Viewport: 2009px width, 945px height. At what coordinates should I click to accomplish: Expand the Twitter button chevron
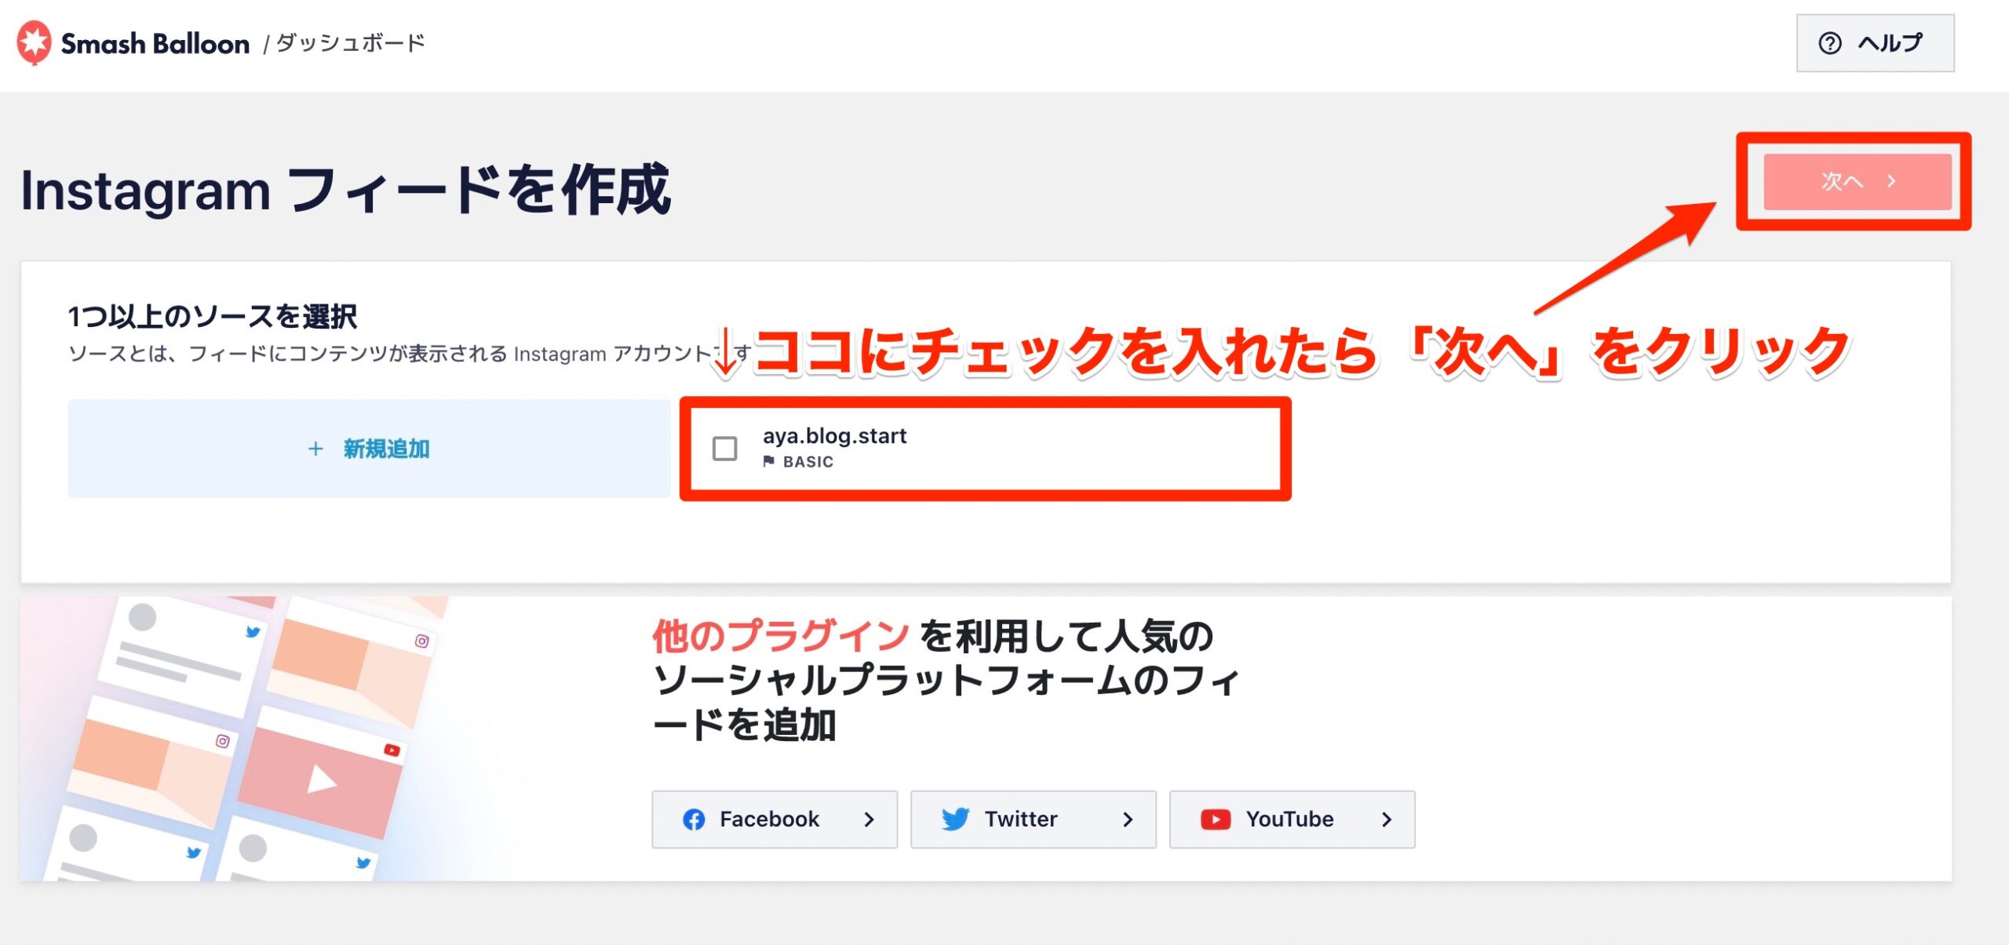[x=1128, y=820]
